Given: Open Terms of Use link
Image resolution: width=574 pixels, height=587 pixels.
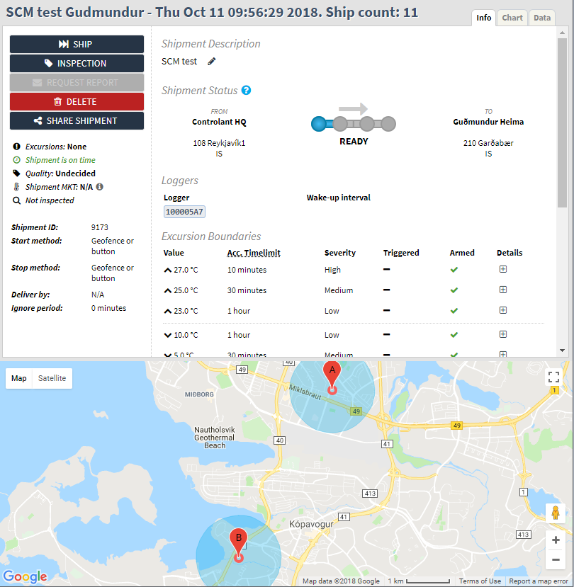Looking at the screenshot, I should [x=480, y=581].
